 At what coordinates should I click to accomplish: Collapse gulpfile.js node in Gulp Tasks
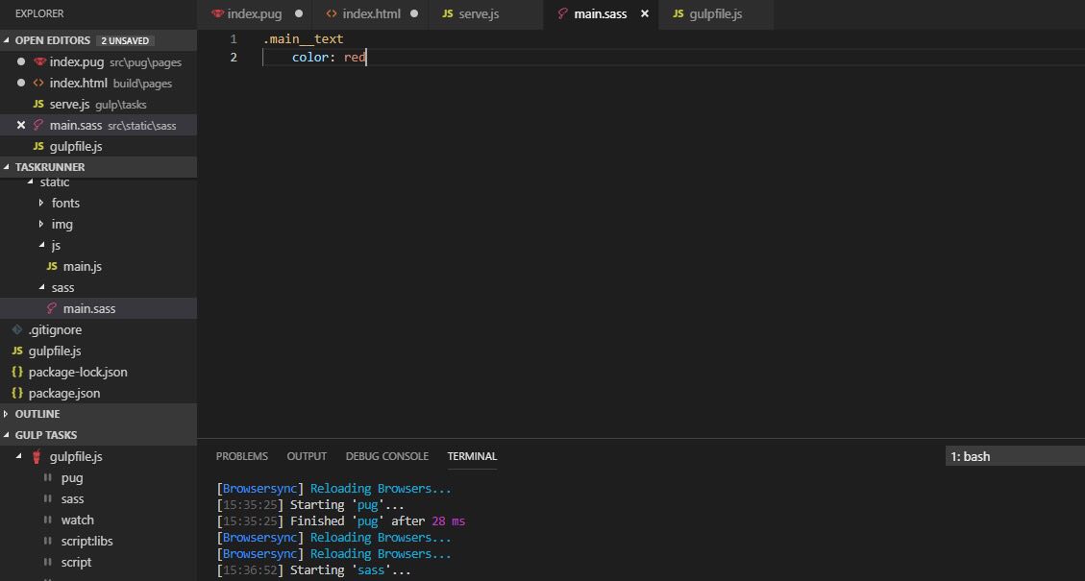(x=18, y=456)
